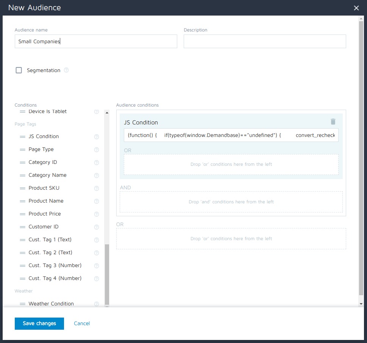
Task: Click the Cancel link
Action: coord(81,323)
